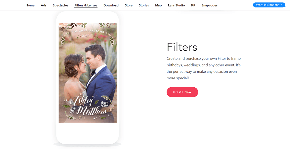The image size is (290, 149).
Task: Click the Congratulations text on the filter
Action: point(88,31)
